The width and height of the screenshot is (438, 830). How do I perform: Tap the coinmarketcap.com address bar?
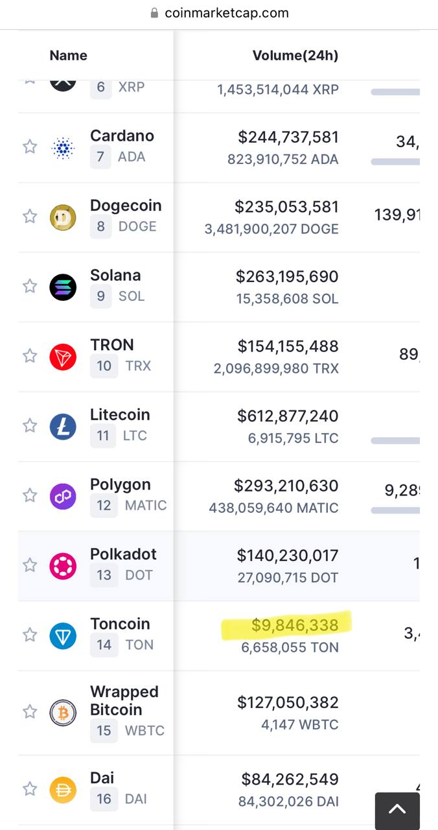219,13
